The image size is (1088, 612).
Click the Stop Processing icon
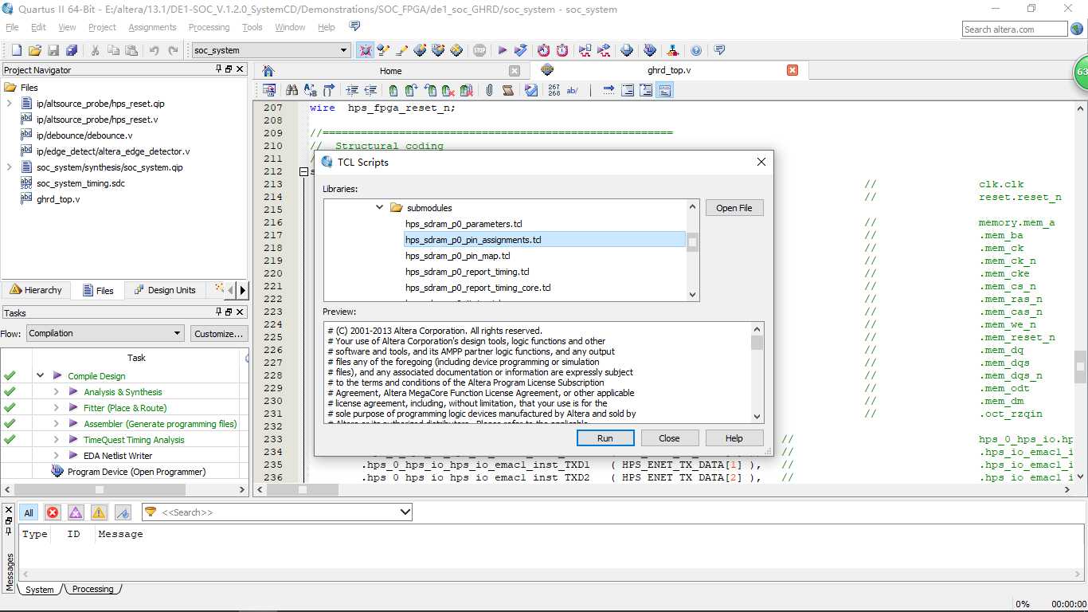(479, 50)
